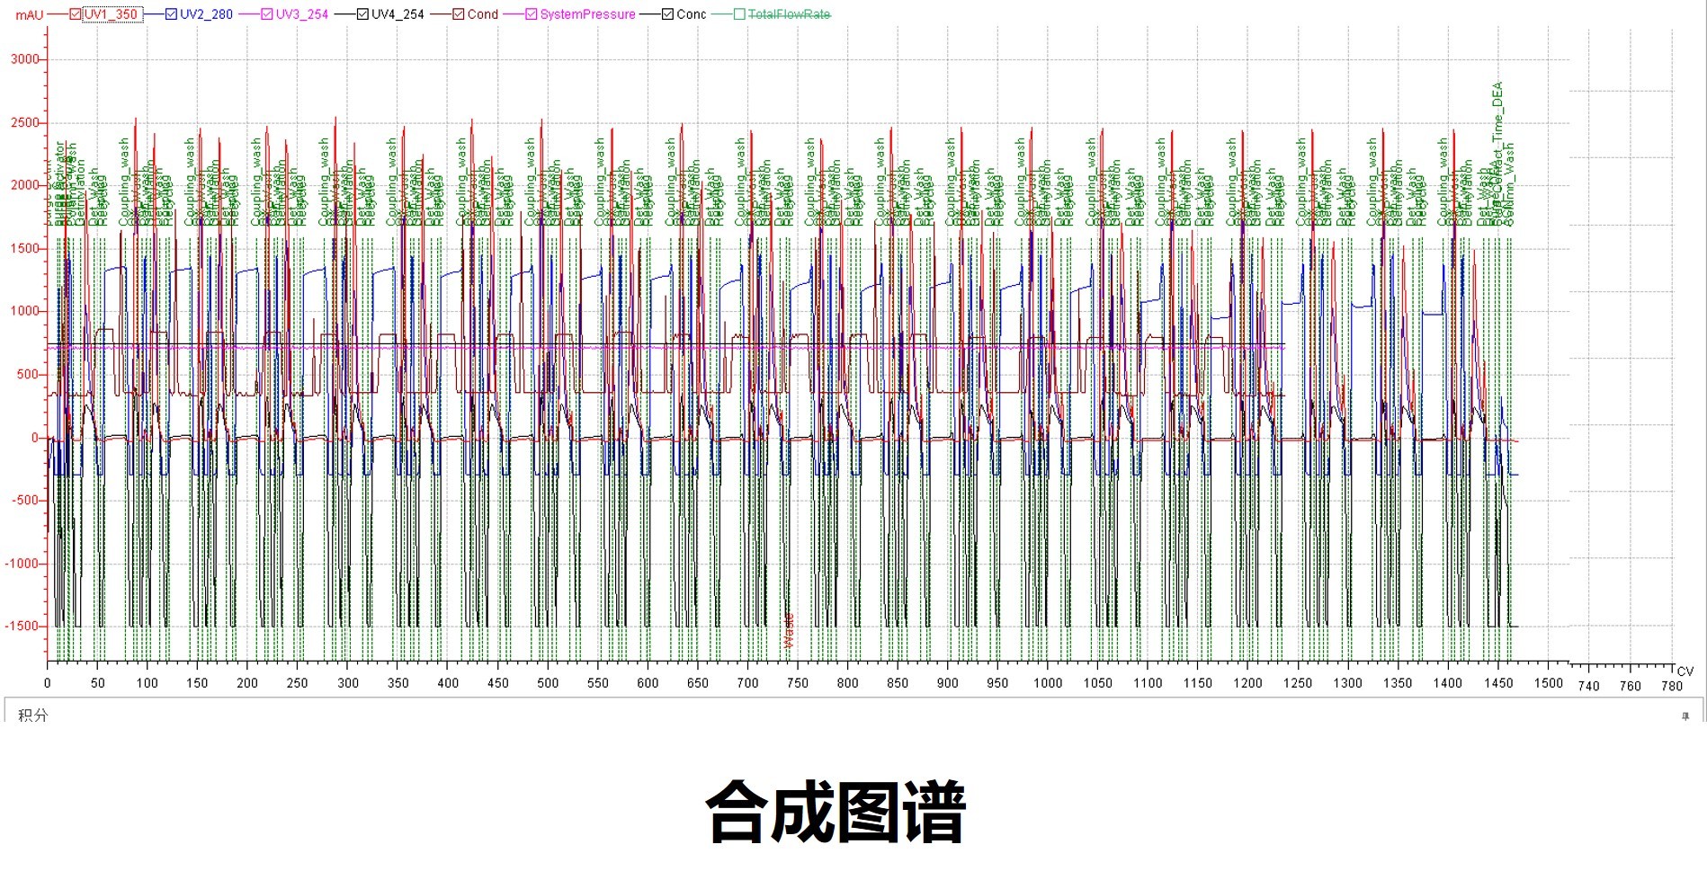1707x889 pixels.
Task: Select the UV1_350 legend label
Action: click(112, 14)
